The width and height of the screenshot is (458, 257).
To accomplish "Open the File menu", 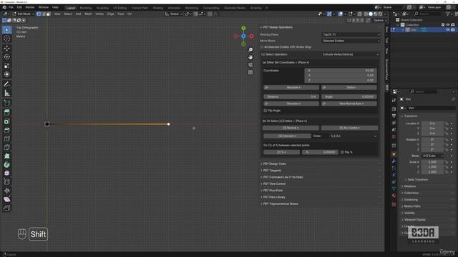I will pos(11,7).
